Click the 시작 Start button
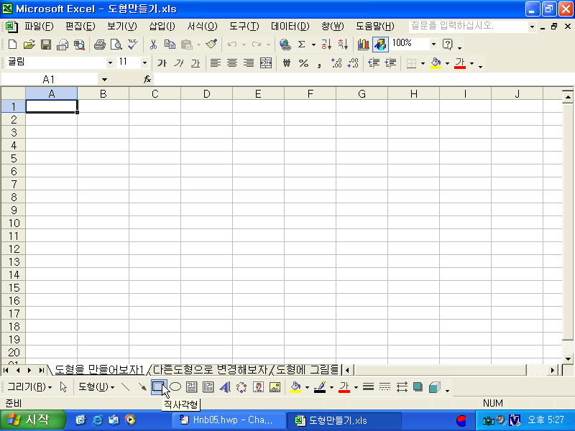This screenshot has height=431, width=575. point(33,420)
